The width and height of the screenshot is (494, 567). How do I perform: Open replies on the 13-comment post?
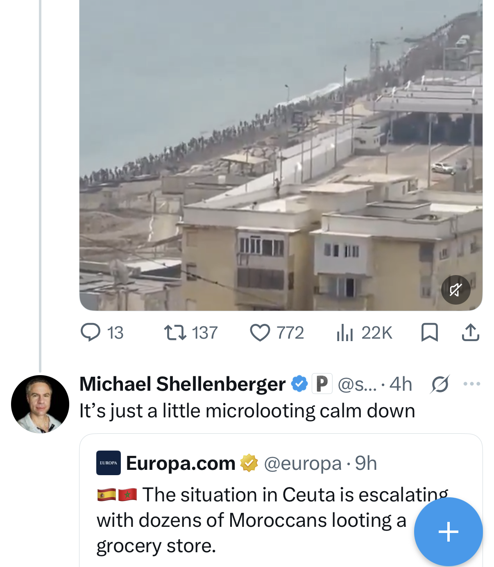(x=102, y=332)
